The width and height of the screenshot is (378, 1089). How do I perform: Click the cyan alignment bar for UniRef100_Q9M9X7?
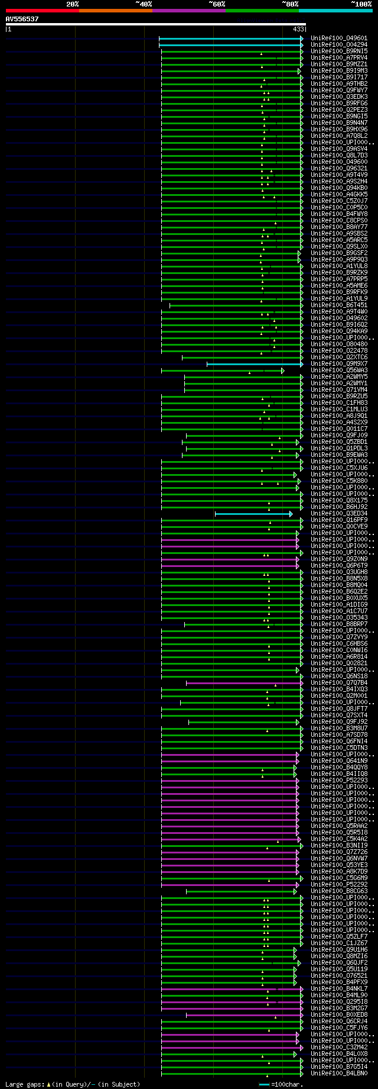[255, 364]
